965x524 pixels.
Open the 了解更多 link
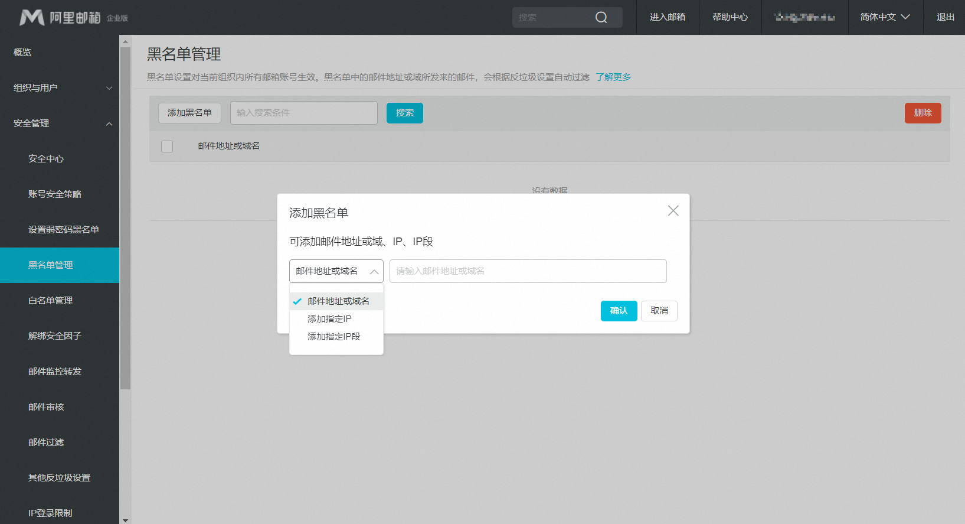(x=613, y=77)
